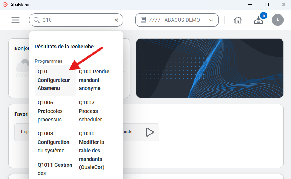Click the book icon in mandant selector
The image size is (291, 179).
coord(143,20)
